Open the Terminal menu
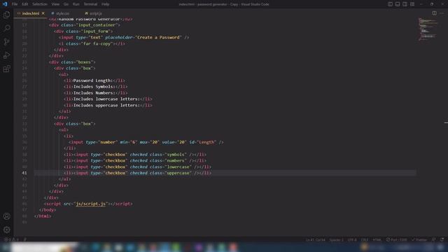This screenshot has width=448, height=252. point(90,4)
